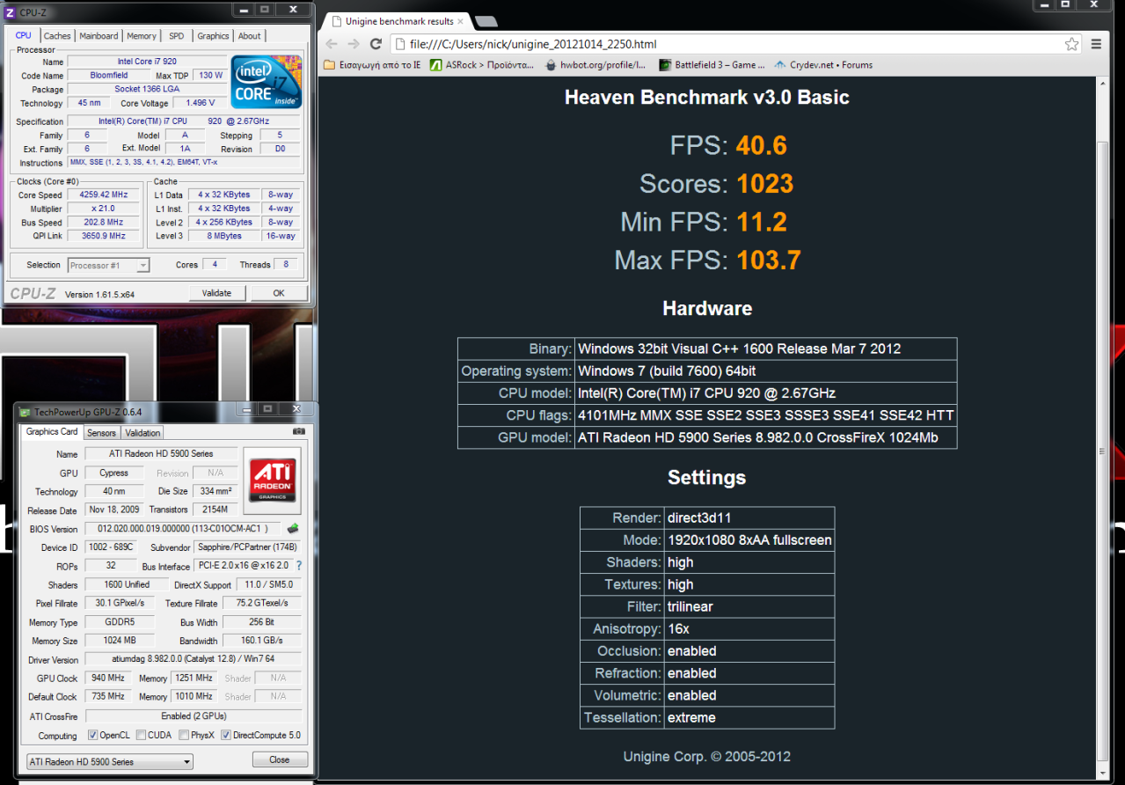Open the Crydev.net Forums bookmark
This screenshot has height=785, width=1125.
point(823,64)
